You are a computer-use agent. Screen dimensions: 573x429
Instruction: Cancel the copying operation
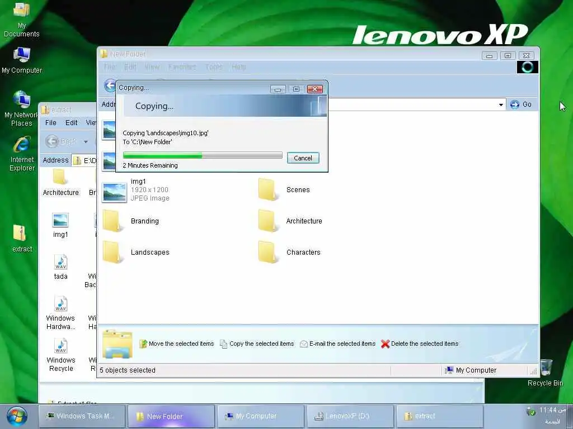click(303, 158)
